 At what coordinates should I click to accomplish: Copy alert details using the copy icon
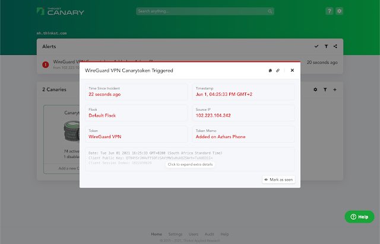click(x=270, y=70)
